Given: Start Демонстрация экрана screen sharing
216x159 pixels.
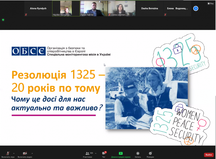Looking at the screenshot, I should tap(121, 154).
